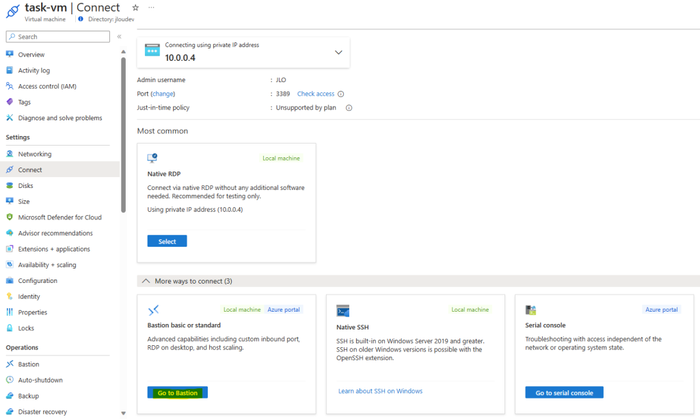Screen dimensions: 700x419
Task: Open Learn about SSH on Windows link
Action: point(380,392)
